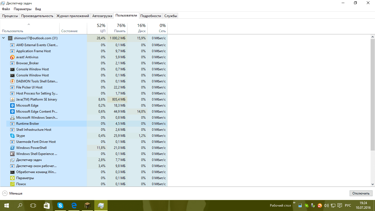
Task: Click the scrollbar up arrow
Action: (x=373, y=37)
